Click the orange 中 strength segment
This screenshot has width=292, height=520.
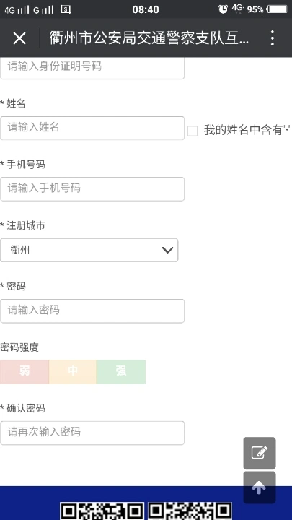click(73, 372)
